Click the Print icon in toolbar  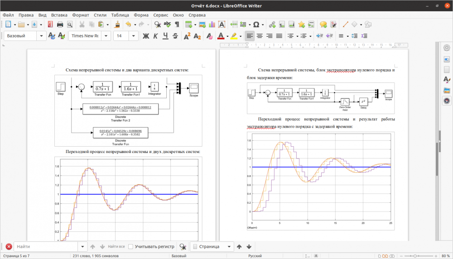tap(60, 24)
